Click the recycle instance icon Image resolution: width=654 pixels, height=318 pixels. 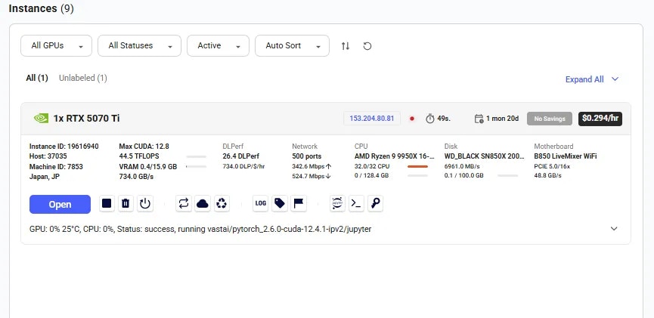[222, 203]
